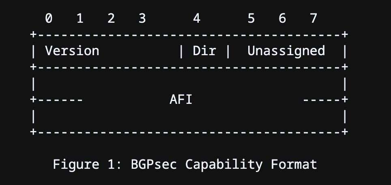Click bit number 2 in header
391x185 pixels.
[111, 18]
